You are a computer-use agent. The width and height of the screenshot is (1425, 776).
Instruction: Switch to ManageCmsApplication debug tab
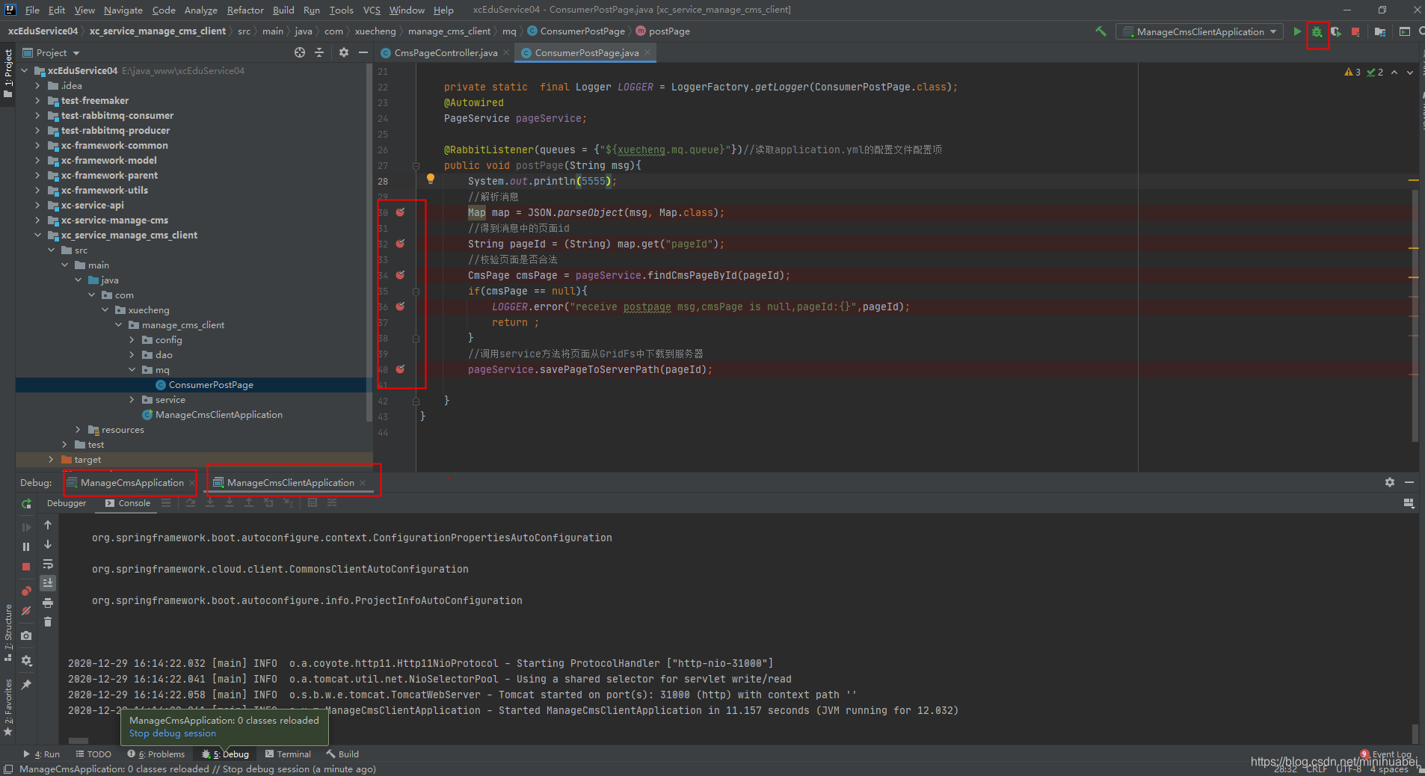tap(132, 483)
